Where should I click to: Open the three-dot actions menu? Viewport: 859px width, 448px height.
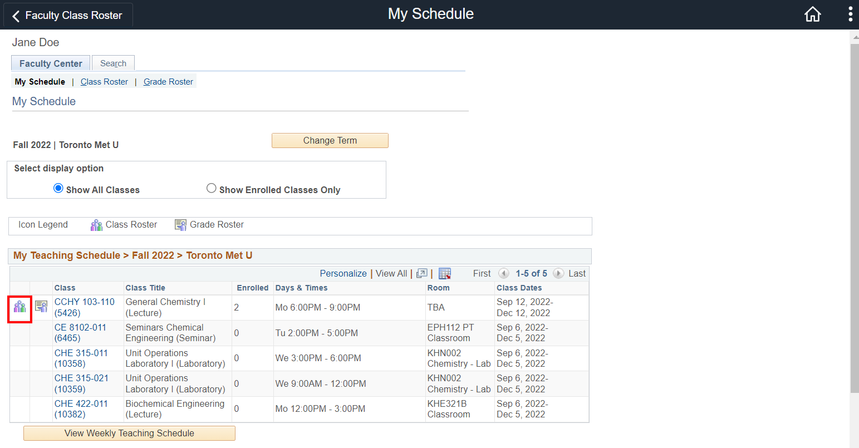(850, 14)
